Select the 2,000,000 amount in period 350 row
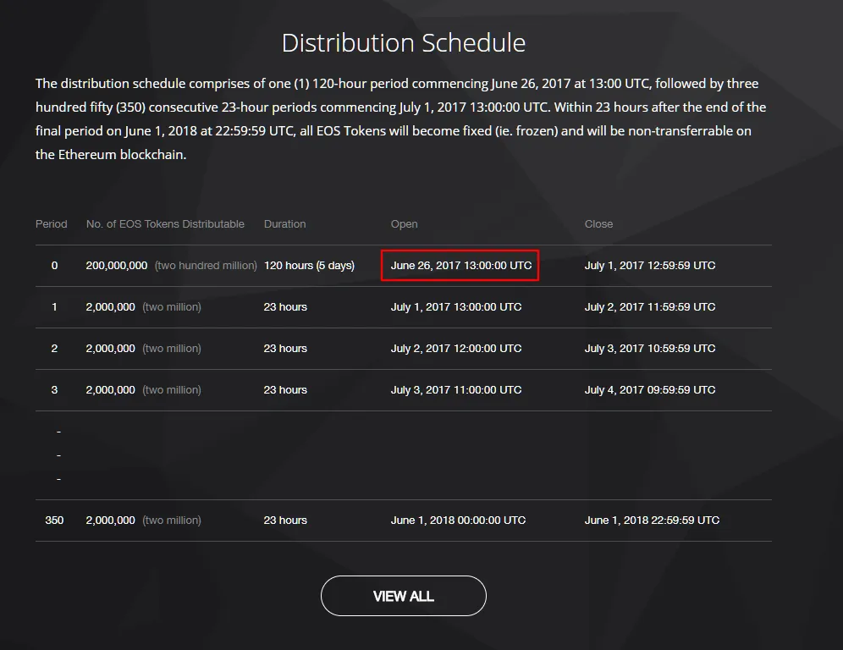The height and width of the screenshot is (650, 843). [x=110, y=521]
